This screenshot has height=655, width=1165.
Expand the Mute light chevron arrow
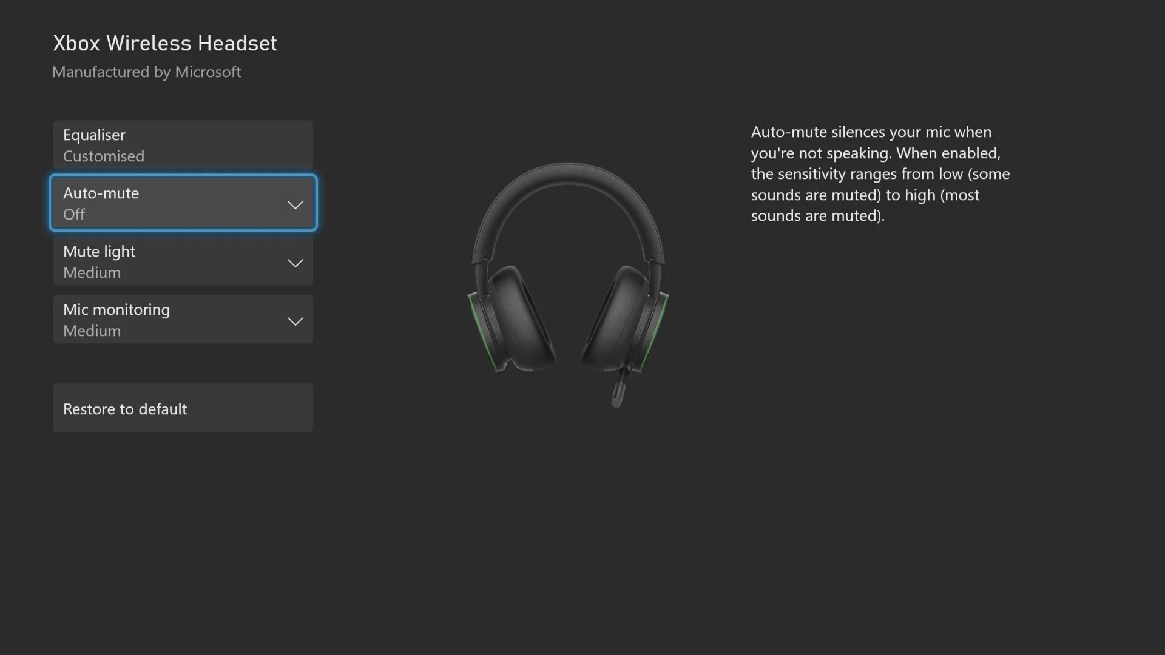(295, 263)
